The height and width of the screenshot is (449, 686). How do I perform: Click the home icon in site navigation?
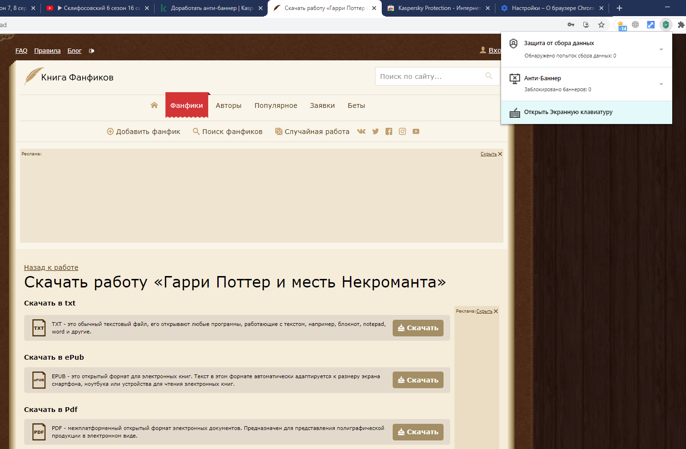coord(154,105)
